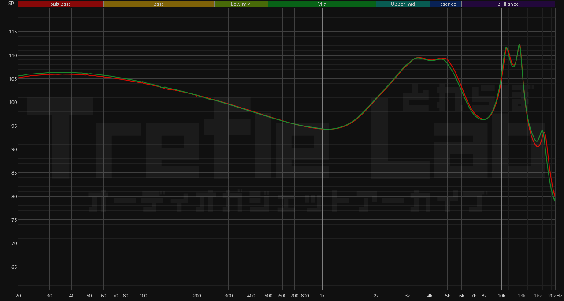Click the 20kHz frequency label
564x301 pixels.
pyautogui.click(x=554, y=296)
